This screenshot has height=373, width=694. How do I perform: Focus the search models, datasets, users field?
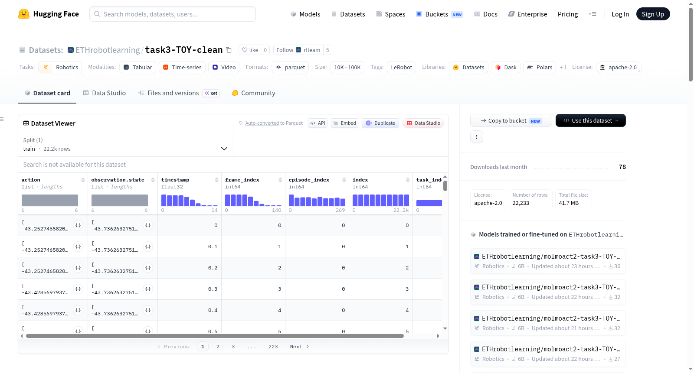pyautogui.click(x=173, y=14)
